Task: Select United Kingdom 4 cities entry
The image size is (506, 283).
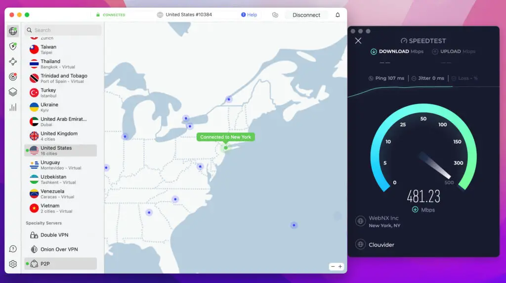Action: click(x=61, y=136)
